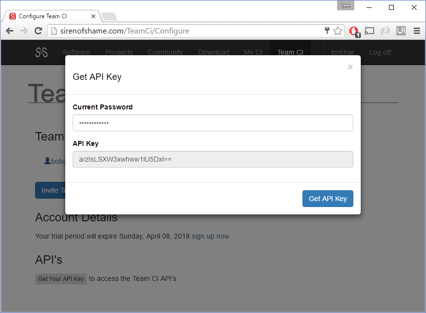Click the Log off link
Screen dimensions: 426x313
click(380, 52)
